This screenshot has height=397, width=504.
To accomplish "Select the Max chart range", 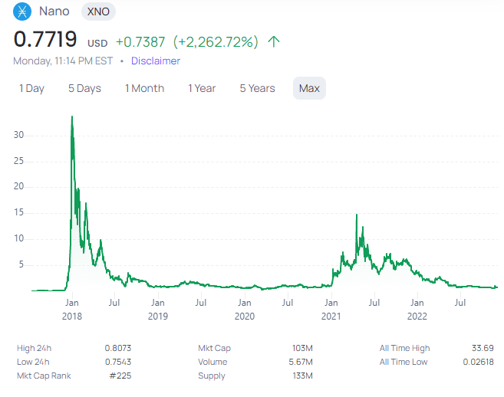I will click(309, 88).
